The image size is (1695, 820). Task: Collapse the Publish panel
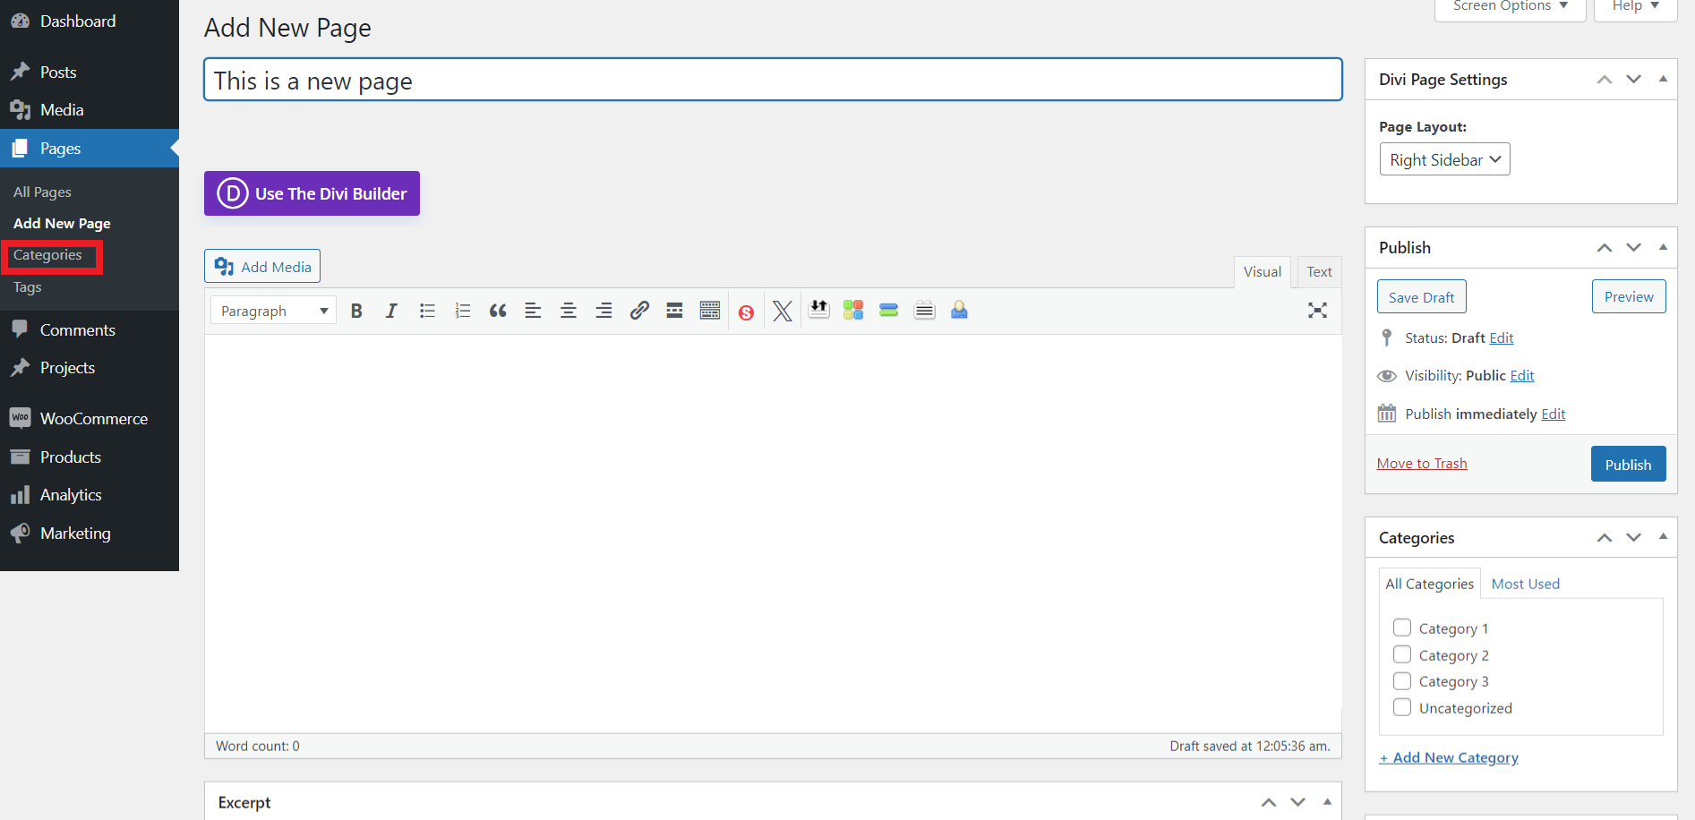[x=1663, y=247]
